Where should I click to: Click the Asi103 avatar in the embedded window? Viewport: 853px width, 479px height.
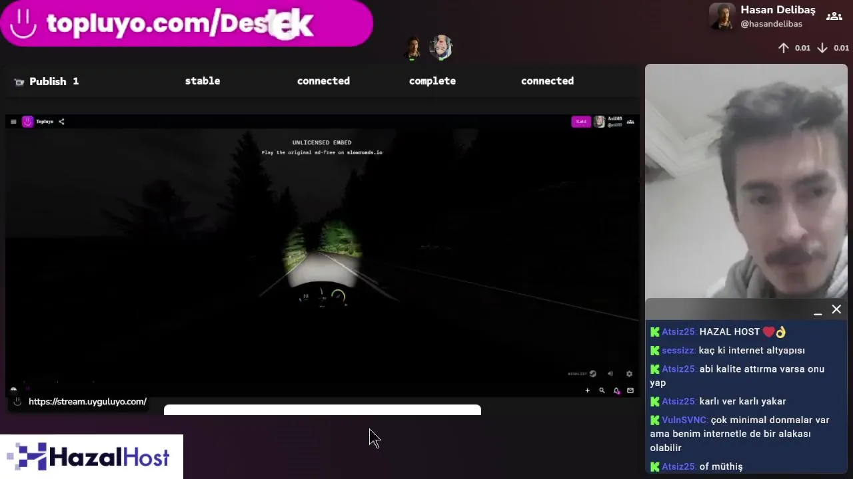[x=600, y=121]
